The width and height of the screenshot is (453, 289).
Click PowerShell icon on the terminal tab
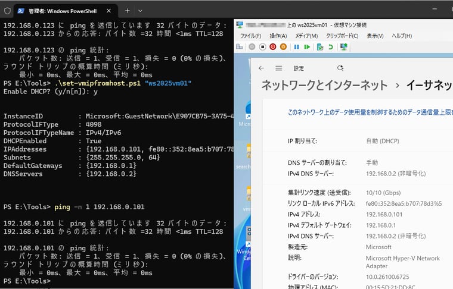[21, 11]
